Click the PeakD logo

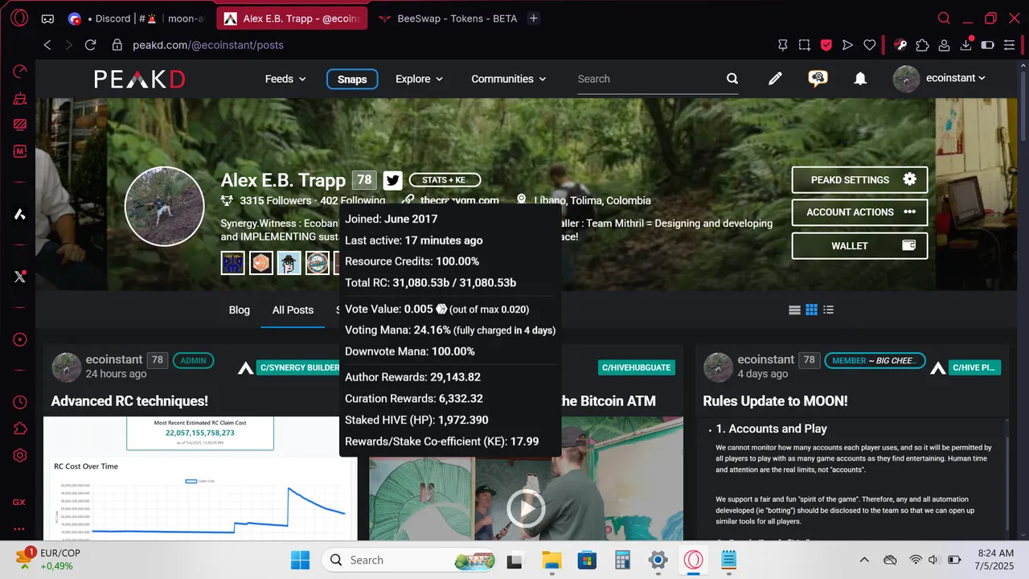[140, 79]
